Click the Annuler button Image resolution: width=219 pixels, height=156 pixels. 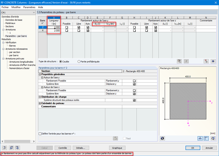click(x=209, y=148)
